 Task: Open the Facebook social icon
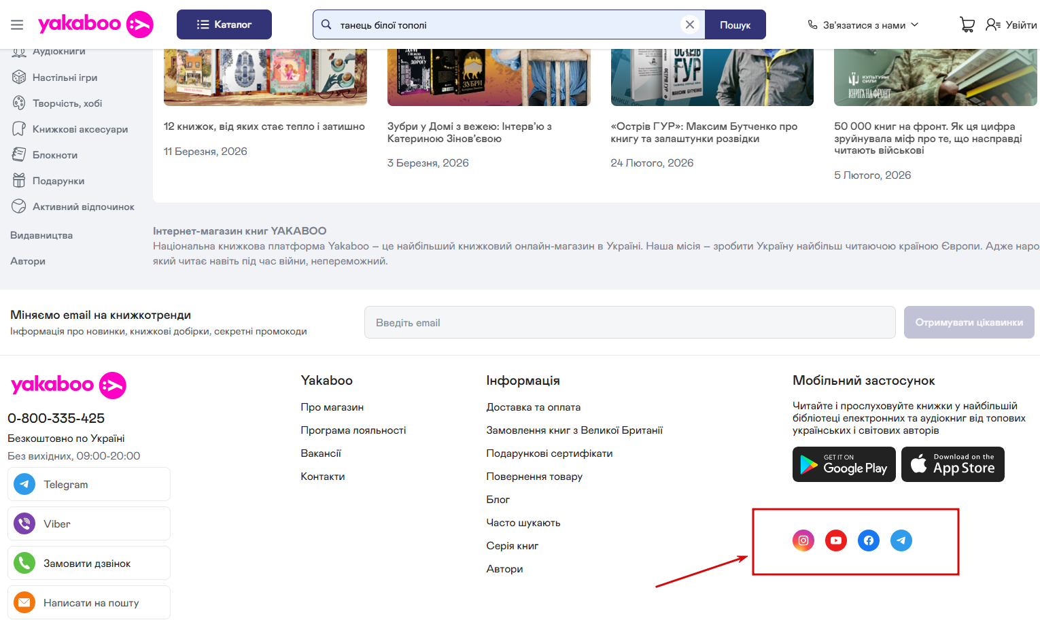point(869,540)
